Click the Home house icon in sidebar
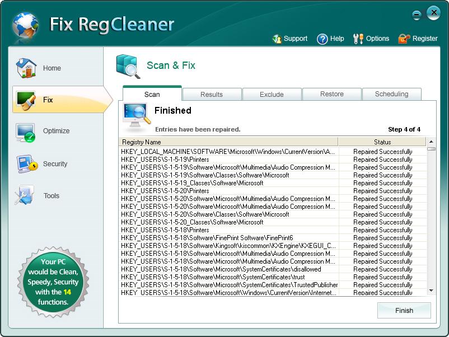 click(x=26, y=68)
